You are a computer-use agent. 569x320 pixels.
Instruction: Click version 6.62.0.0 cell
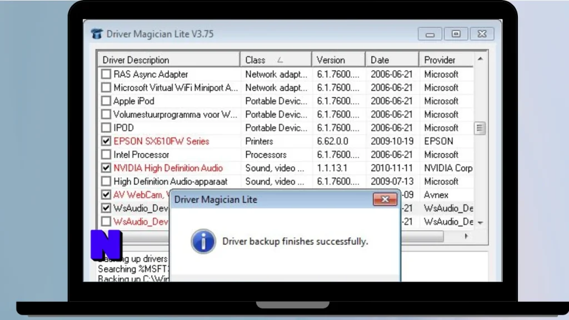[332, 141]
